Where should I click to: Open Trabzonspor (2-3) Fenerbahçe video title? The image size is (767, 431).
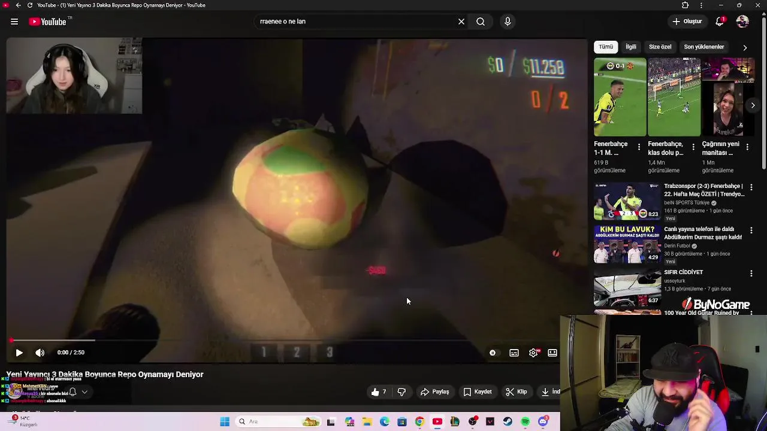[x=704, y=190]
